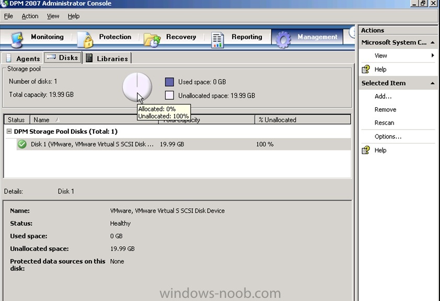Open the Protection lock icon
Viewport: 440px width, 301px height.
point(85,40)
